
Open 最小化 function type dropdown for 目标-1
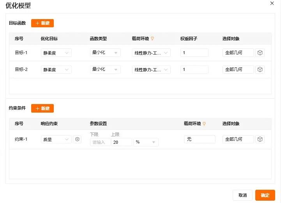tap(105, 53)
